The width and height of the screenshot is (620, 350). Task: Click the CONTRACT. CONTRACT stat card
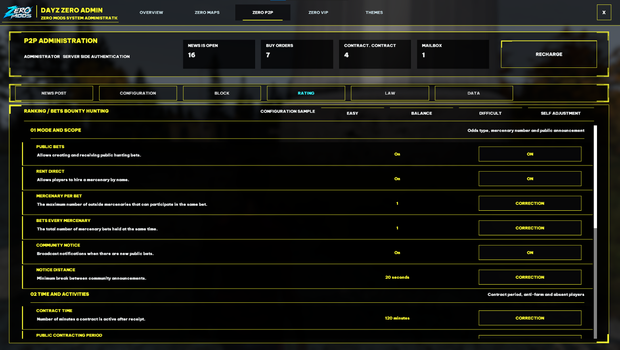375,54
